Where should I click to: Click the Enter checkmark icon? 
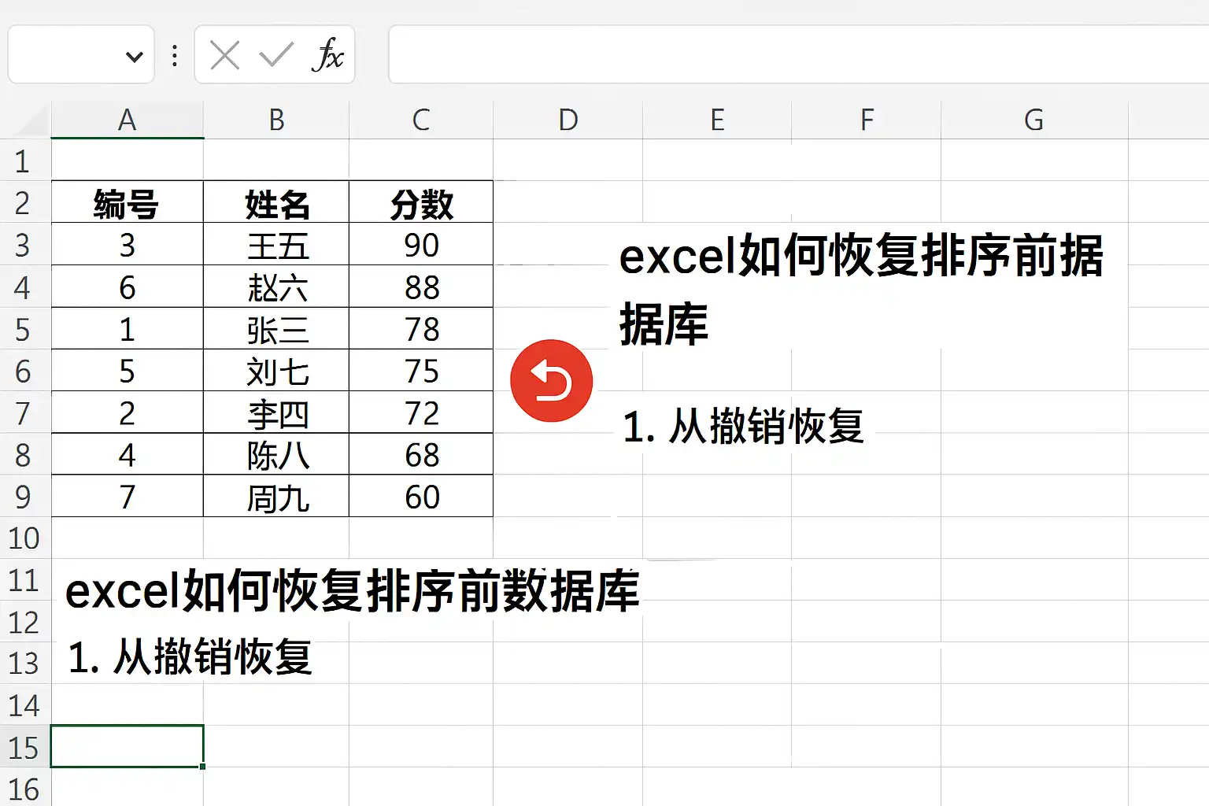pos(275,55)
